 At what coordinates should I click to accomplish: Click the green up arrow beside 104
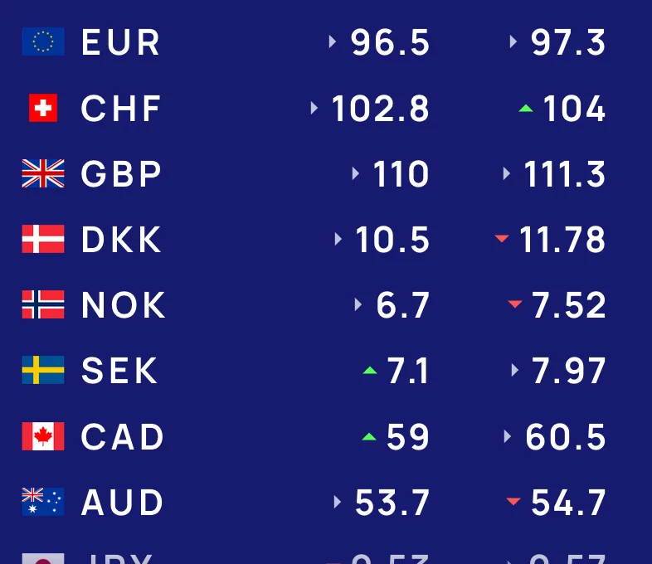(x=525, y=109)
